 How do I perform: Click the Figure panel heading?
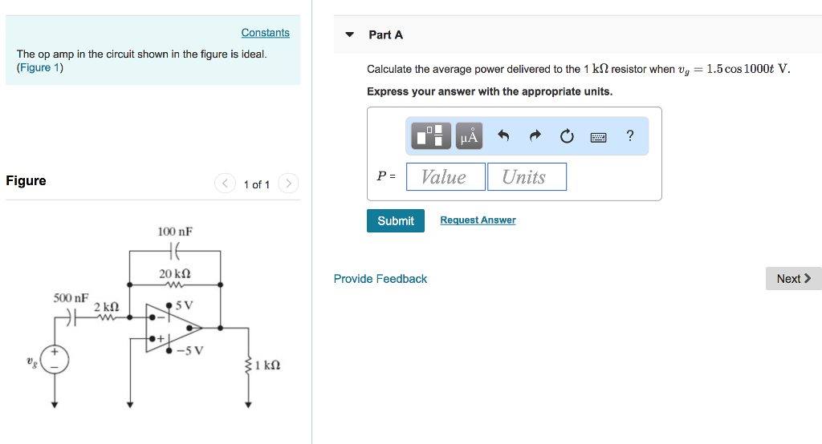pos(26,180)
